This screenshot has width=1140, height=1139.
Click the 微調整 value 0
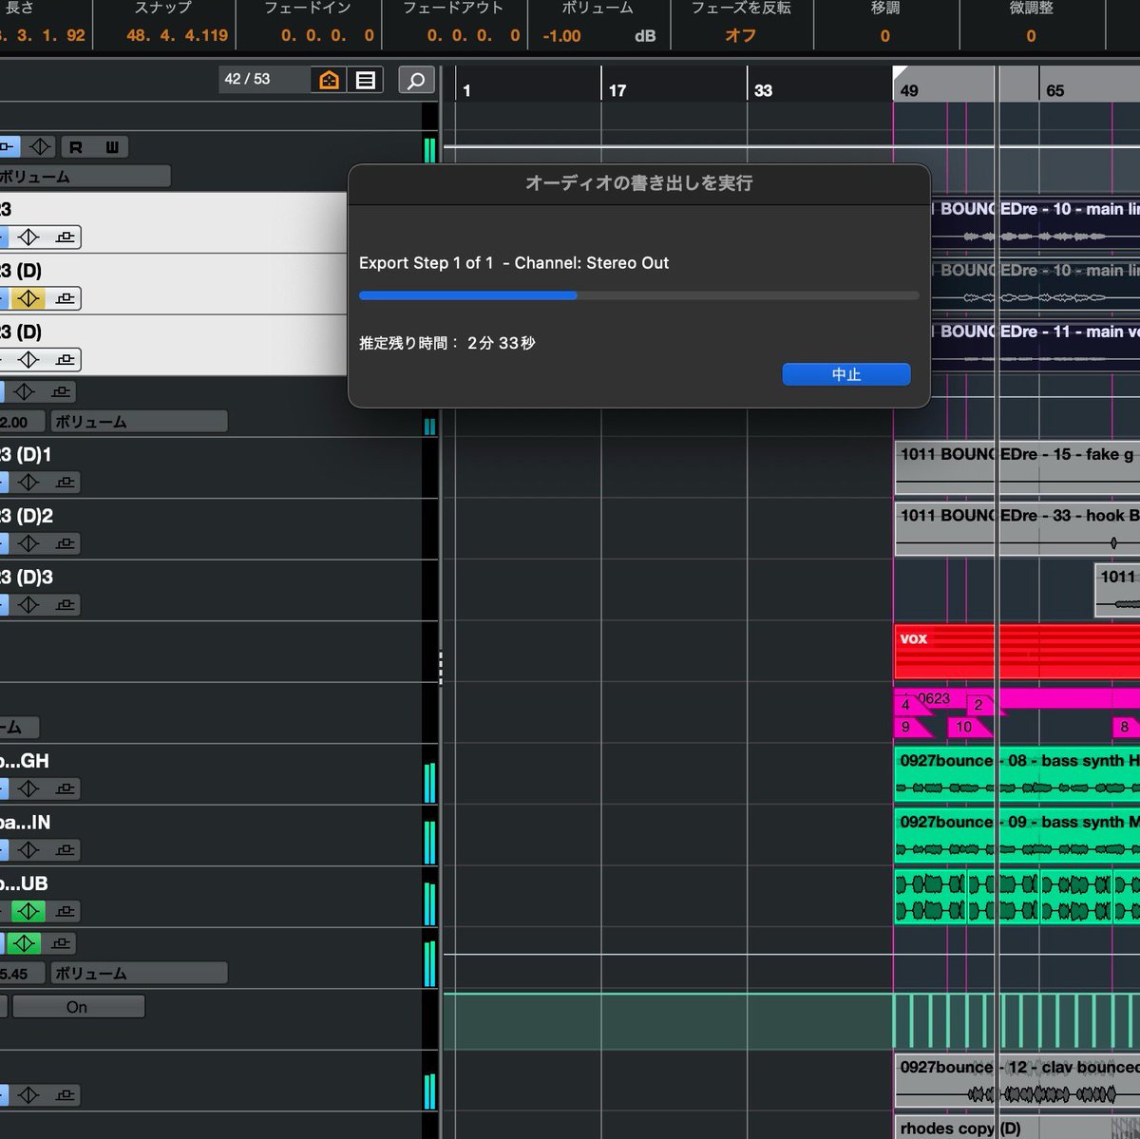click(1031, 35)
